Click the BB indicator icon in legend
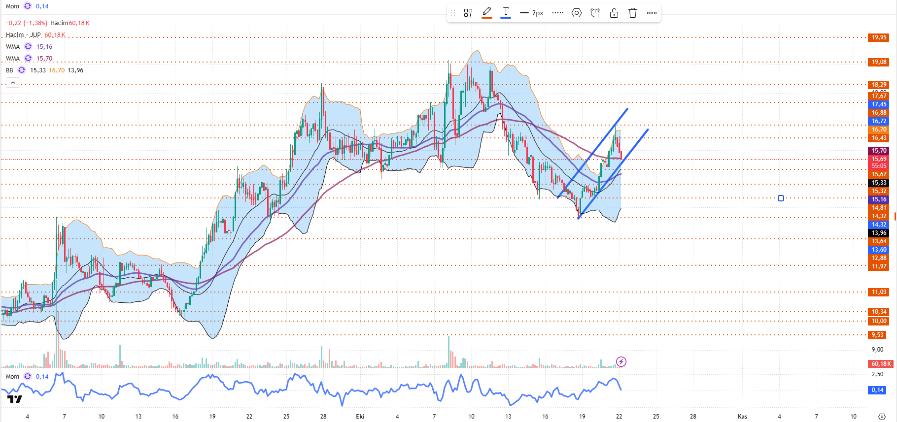897x422 pixels. [x=22, y=70]
